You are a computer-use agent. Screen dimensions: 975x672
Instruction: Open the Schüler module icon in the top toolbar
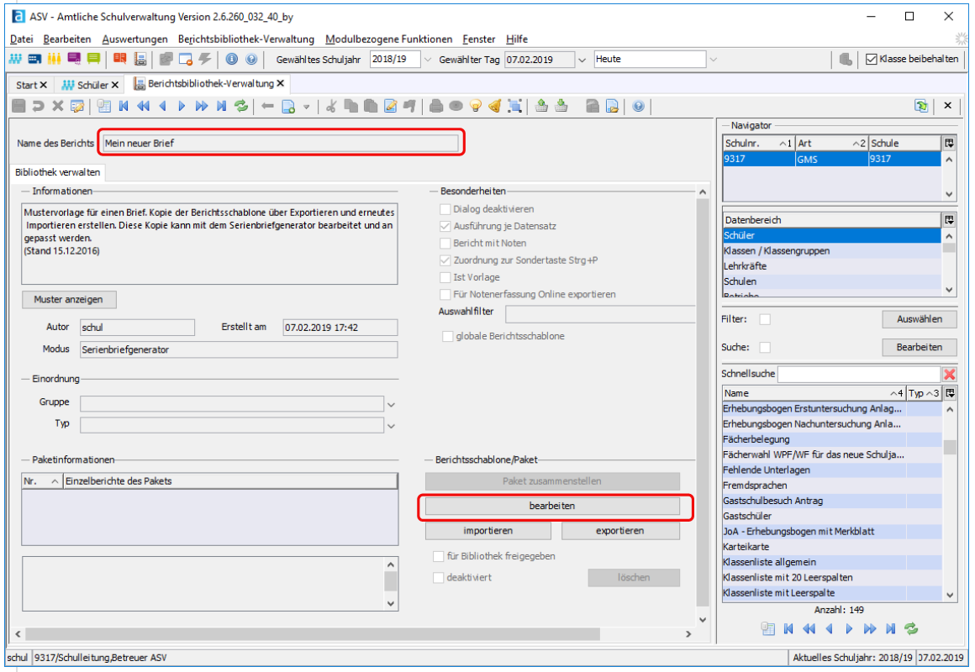click(x=15, y=59)
